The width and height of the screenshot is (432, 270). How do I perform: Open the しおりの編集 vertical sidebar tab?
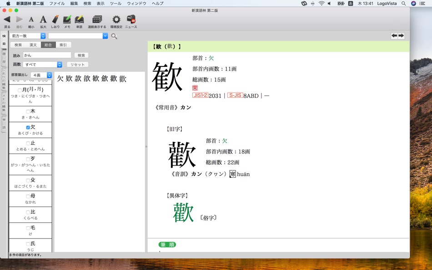coord(4,79)
